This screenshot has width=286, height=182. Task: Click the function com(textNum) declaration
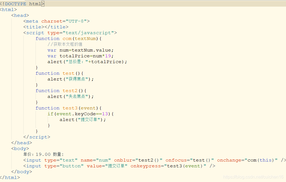point(69,39)
